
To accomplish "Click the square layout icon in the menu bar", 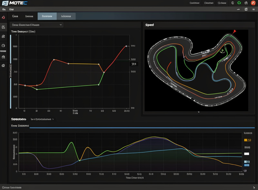I will click(x=246, y=9).
